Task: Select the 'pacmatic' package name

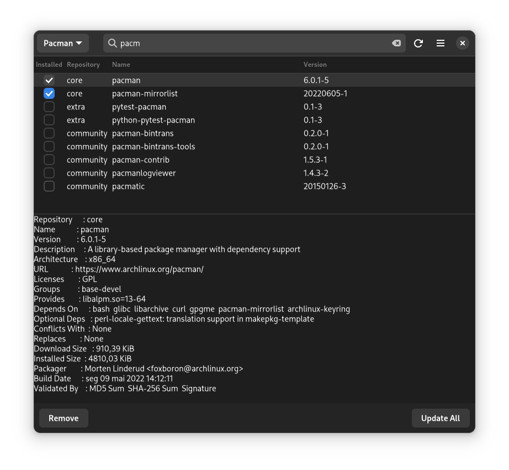Action: point(128,187)
